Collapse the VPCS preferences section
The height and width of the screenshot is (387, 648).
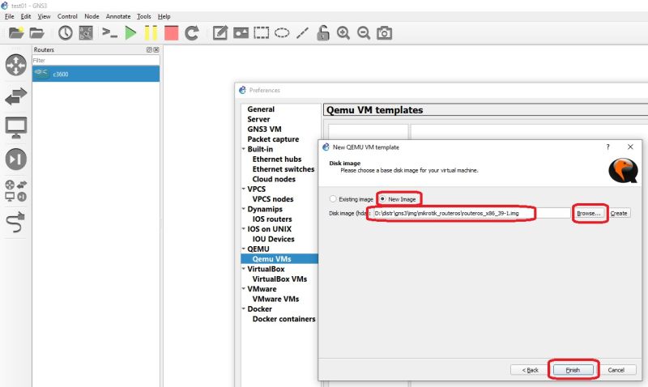(x=244, y=189)
